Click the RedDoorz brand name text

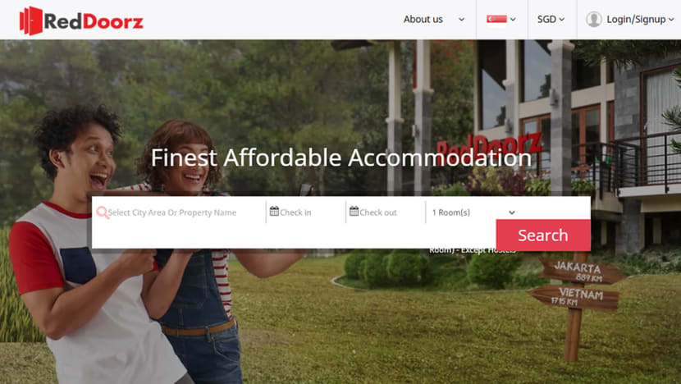tap(94, 21)
